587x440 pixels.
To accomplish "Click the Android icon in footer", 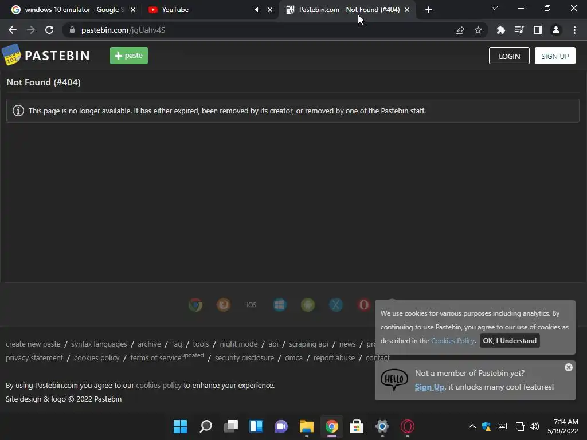I will pos(308,305).
